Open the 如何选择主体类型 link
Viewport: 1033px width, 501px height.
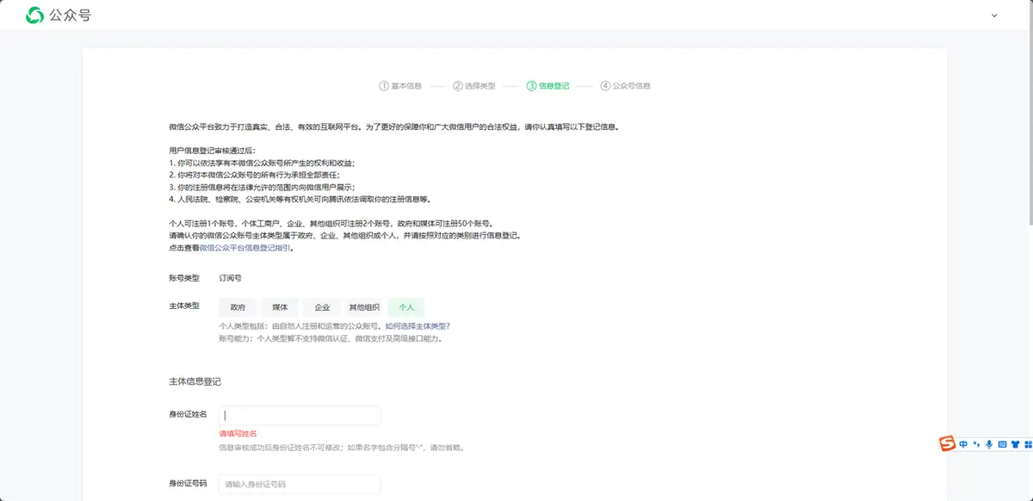click(x=417, y=326)
